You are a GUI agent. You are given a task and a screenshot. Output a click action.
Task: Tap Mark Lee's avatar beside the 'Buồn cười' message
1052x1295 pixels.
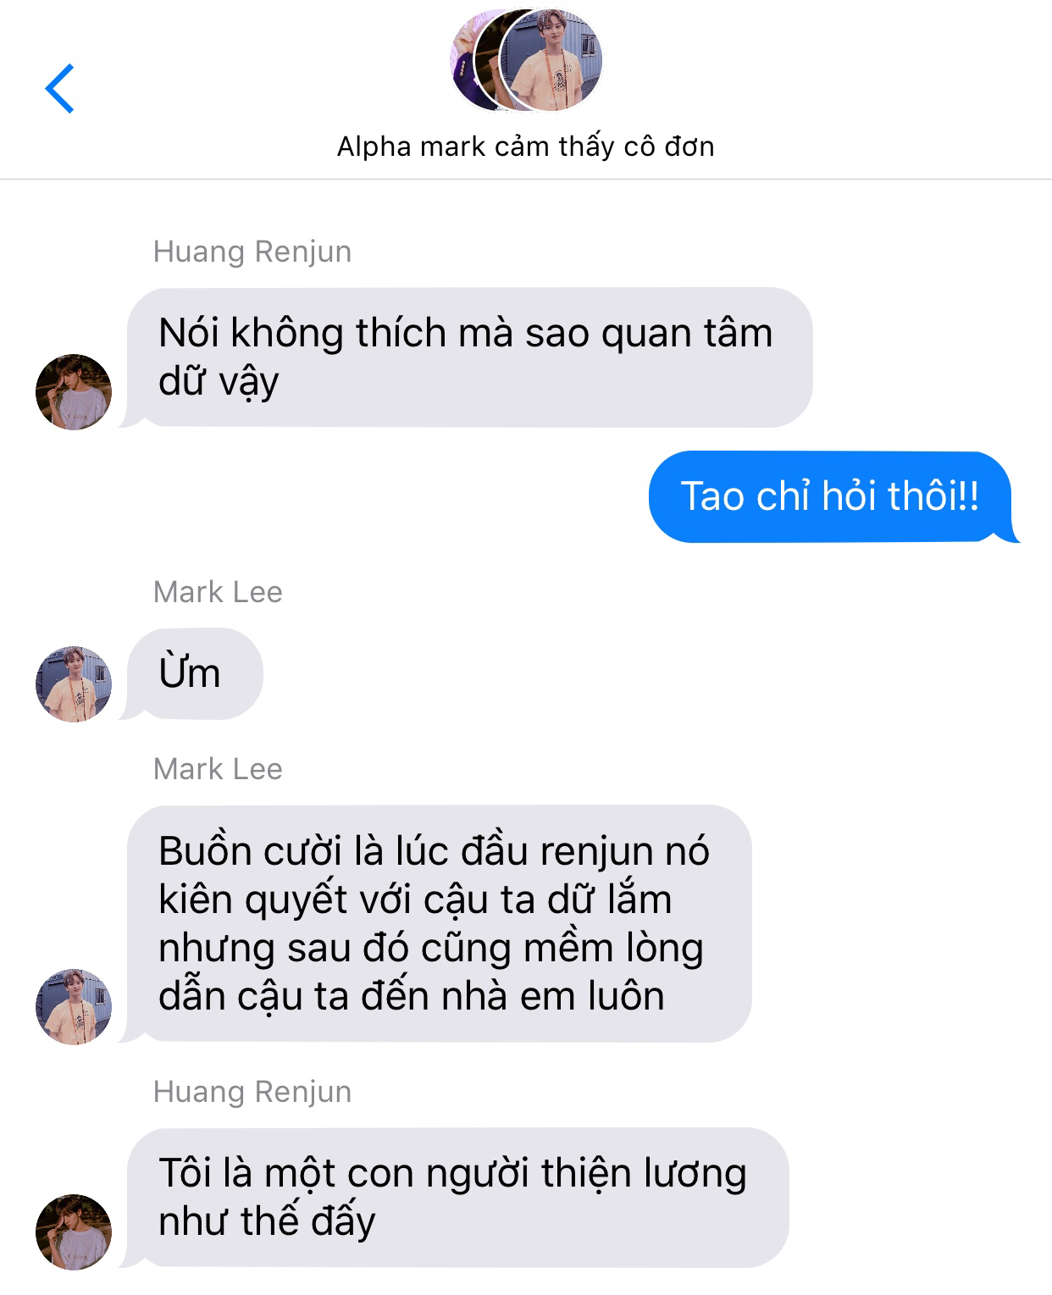[74, 1007]
